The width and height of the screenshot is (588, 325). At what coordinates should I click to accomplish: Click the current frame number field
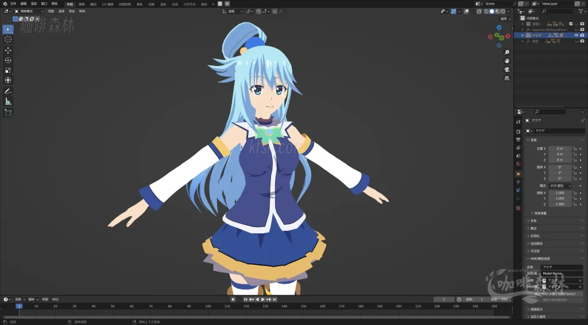(444, 300)
